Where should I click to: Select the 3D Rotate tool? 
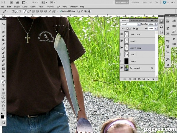(3, 98)
